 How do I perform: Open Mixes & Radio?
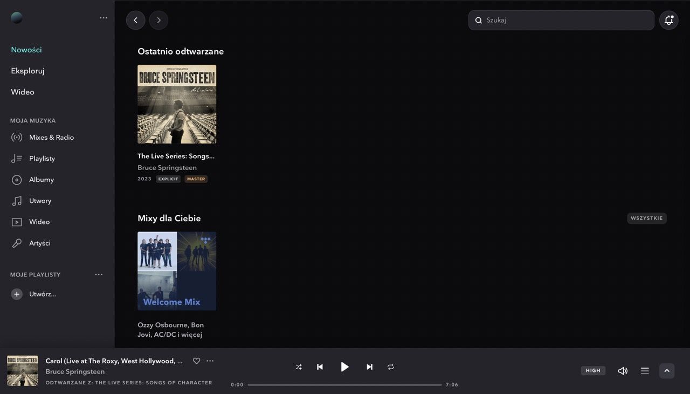point(51,137)
